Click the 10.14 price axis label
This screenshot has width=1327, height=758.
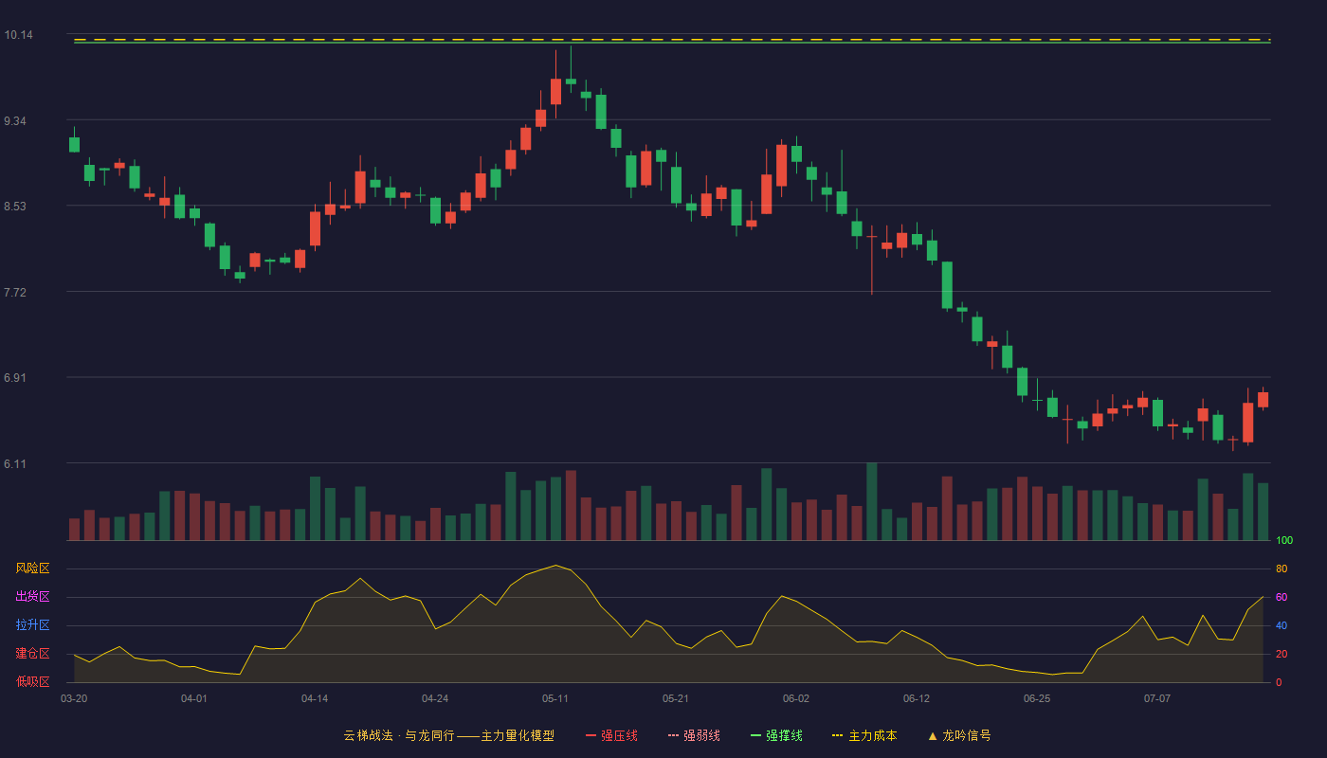pos(18,35)
